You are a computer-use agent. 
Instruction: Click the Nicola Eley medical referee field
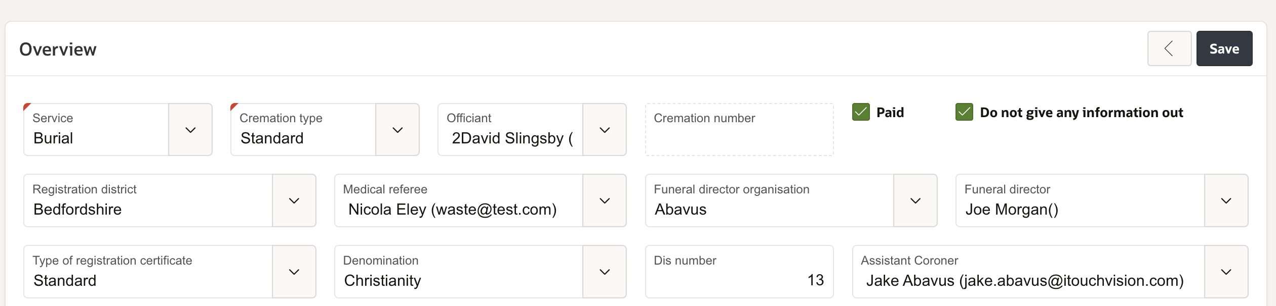(458, 209)
